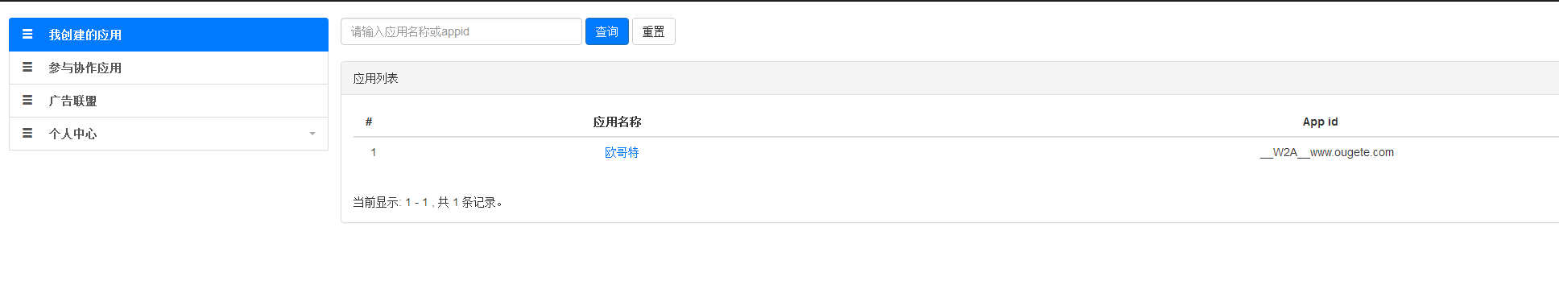Image resolution: width=1559 pixels, height=293 pixels.
Task: Click the list icon beside 广告联盟
Action: [27, 101]
